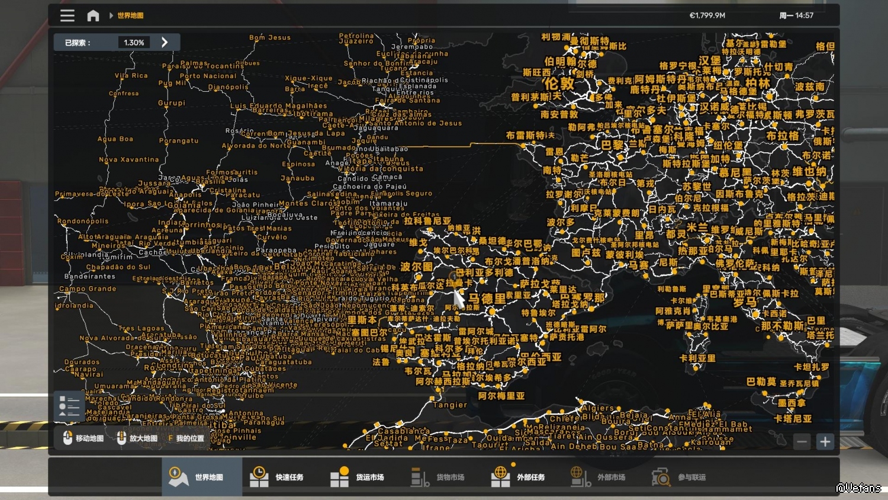
Task: Click the 世界地图 breadcrumb at top
Action: 130,15
